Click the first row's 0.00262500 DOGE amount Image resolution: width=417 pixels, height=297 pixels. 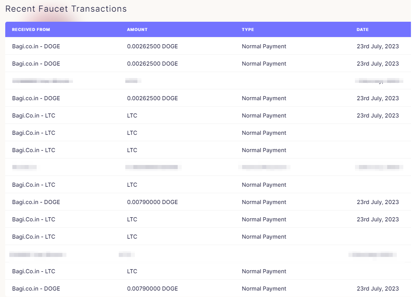click(152, 46)
